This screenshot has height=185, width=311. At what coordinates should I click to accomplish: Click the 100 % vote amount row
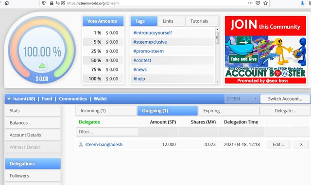103,79
